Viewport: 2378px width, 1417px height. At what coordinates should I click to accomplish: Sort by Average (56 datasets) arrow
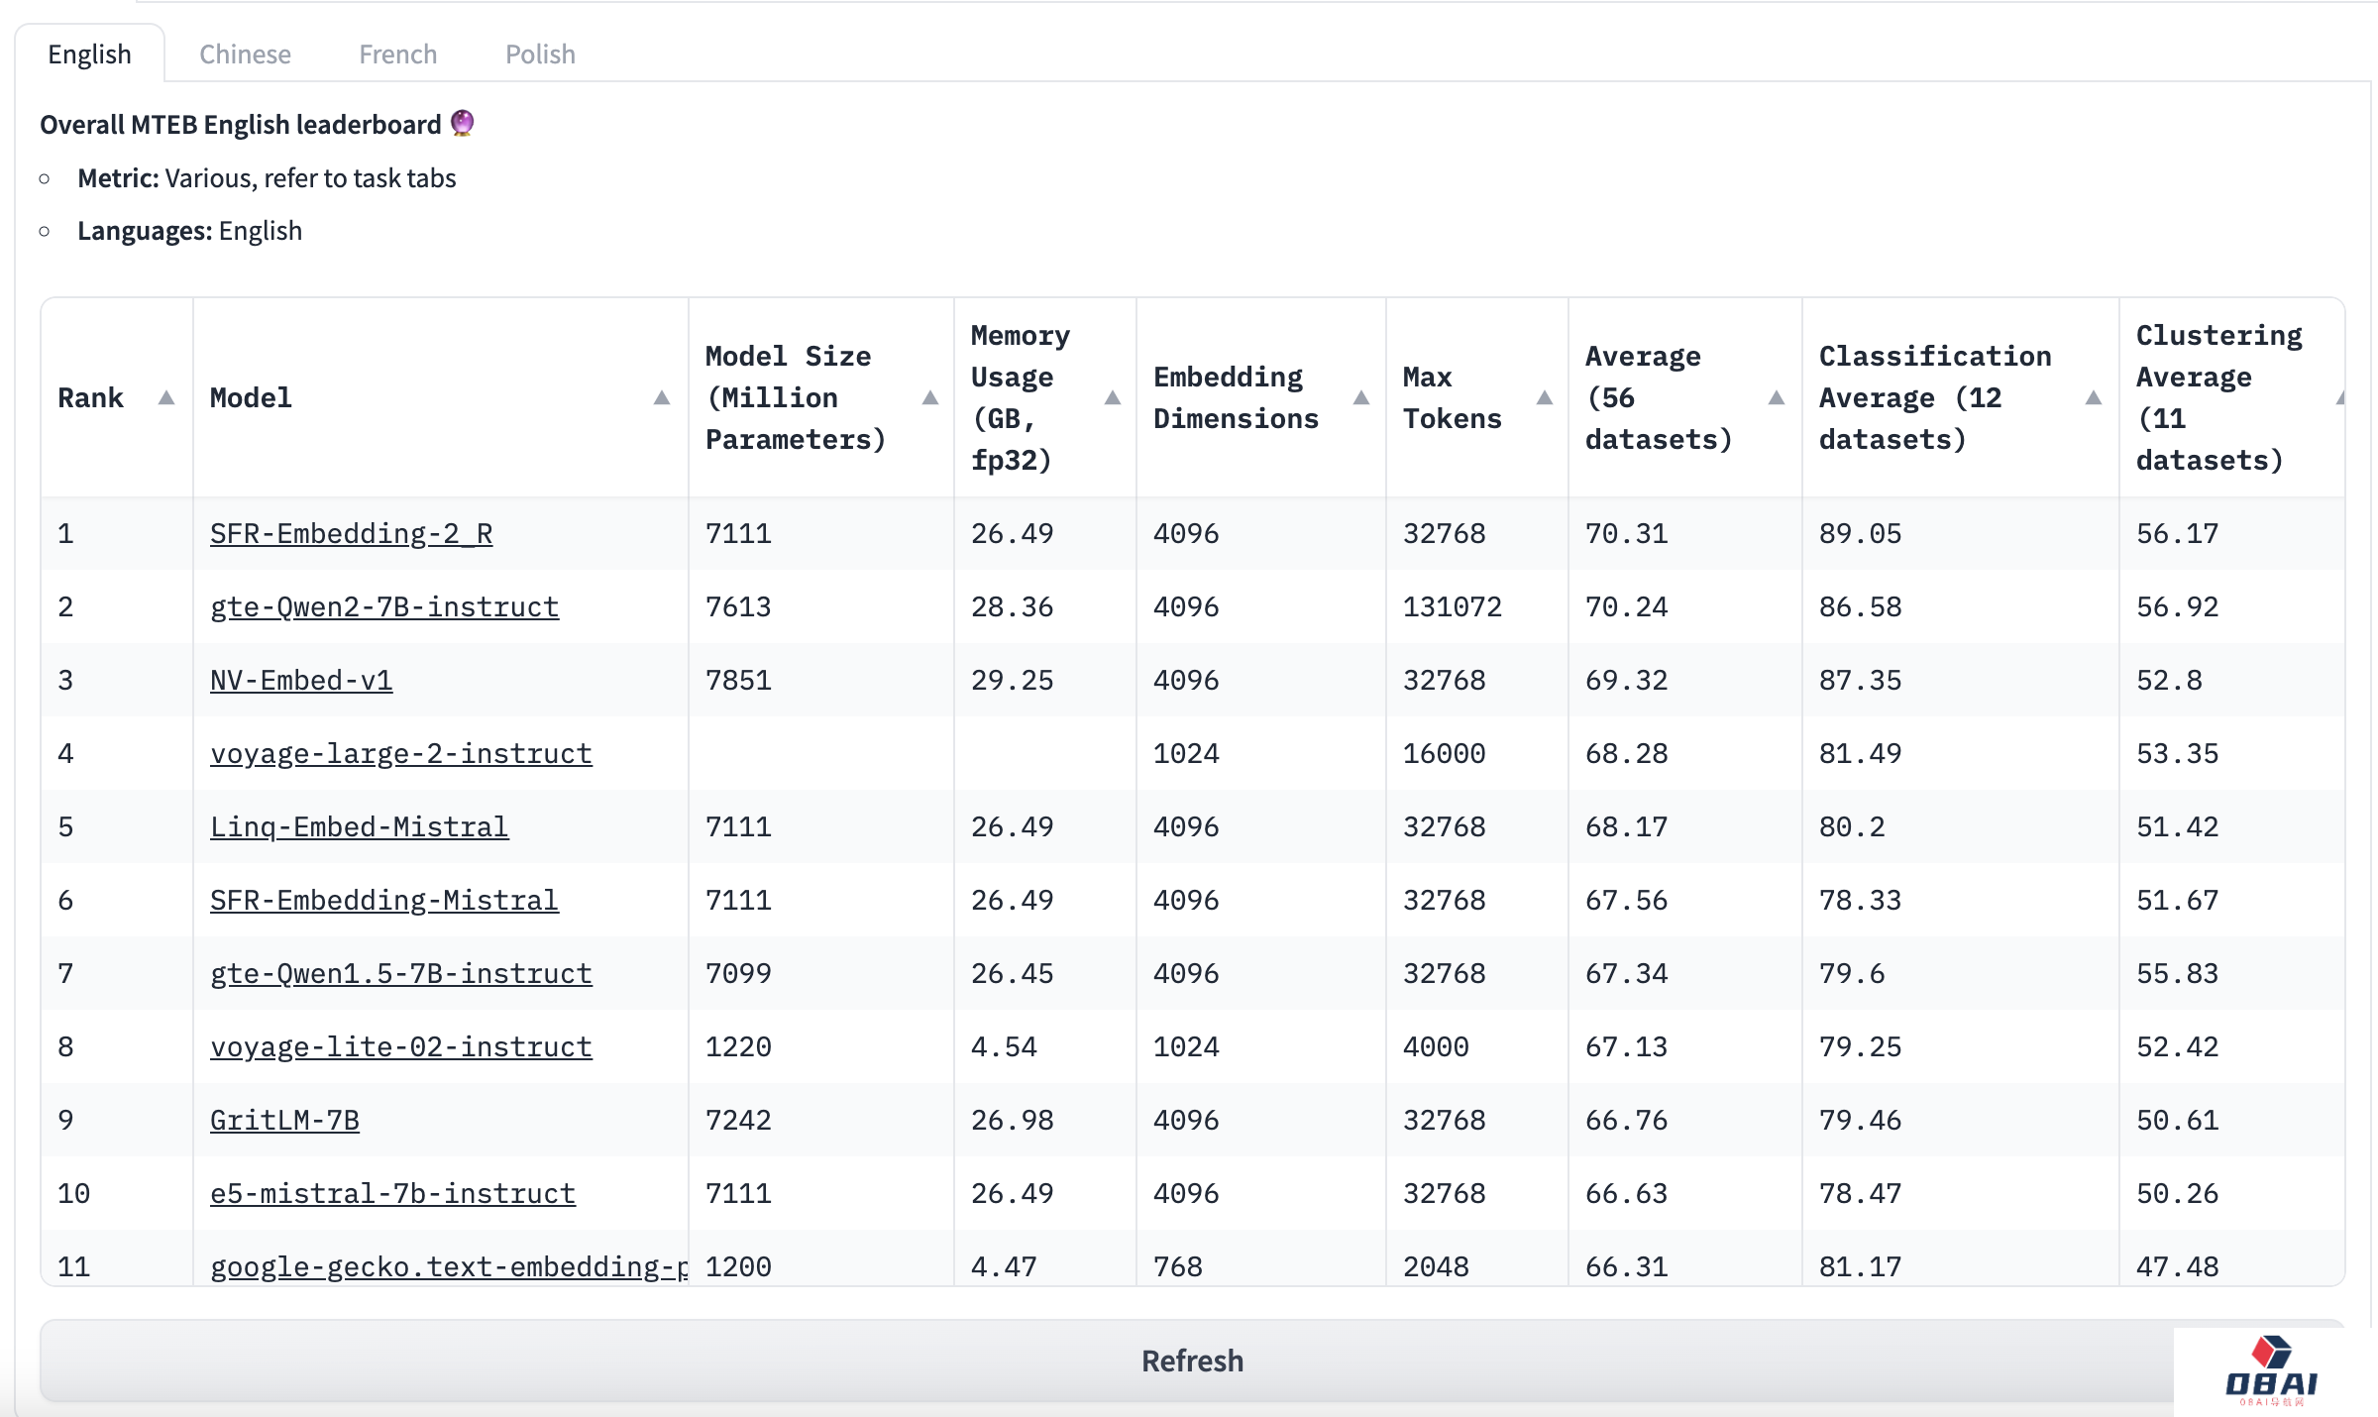click(1777, 397)
